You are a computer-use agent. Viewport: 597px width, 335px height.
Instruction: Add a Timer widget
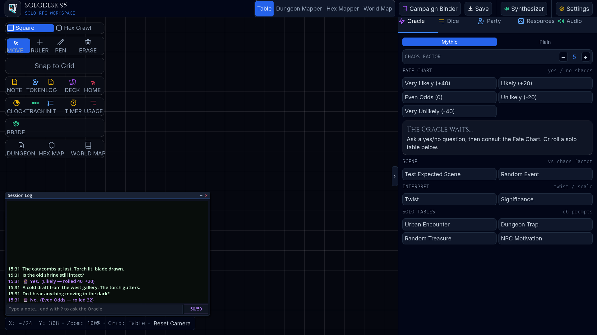point(73,107)
